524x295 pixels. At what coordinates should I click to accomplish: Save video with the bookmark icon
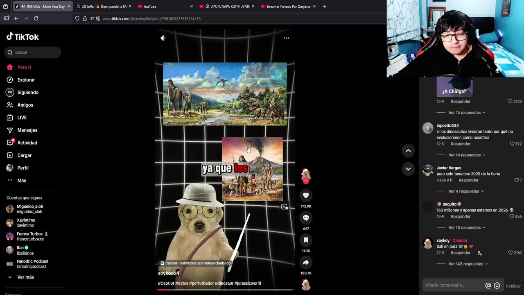306,240
